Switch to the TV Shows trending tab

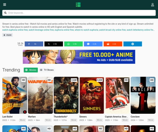coord(47,70)
